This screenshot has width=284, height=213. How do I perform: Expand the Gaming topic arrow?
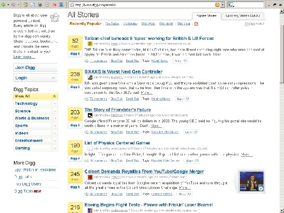(x=55, y=148)
